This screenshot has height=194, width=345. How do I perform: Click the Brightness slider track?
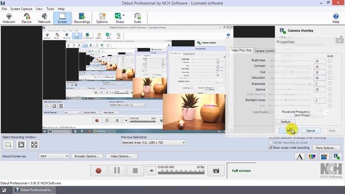click(291, 60)
